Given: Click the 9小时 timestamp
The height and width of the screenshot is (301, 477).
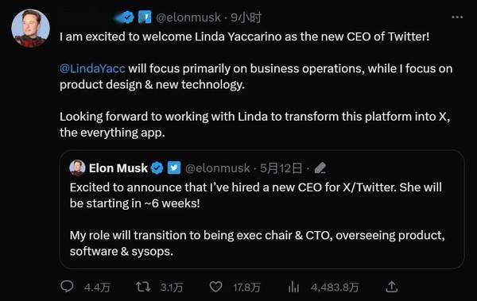Looking at the screenshot, I should point(246,17).
